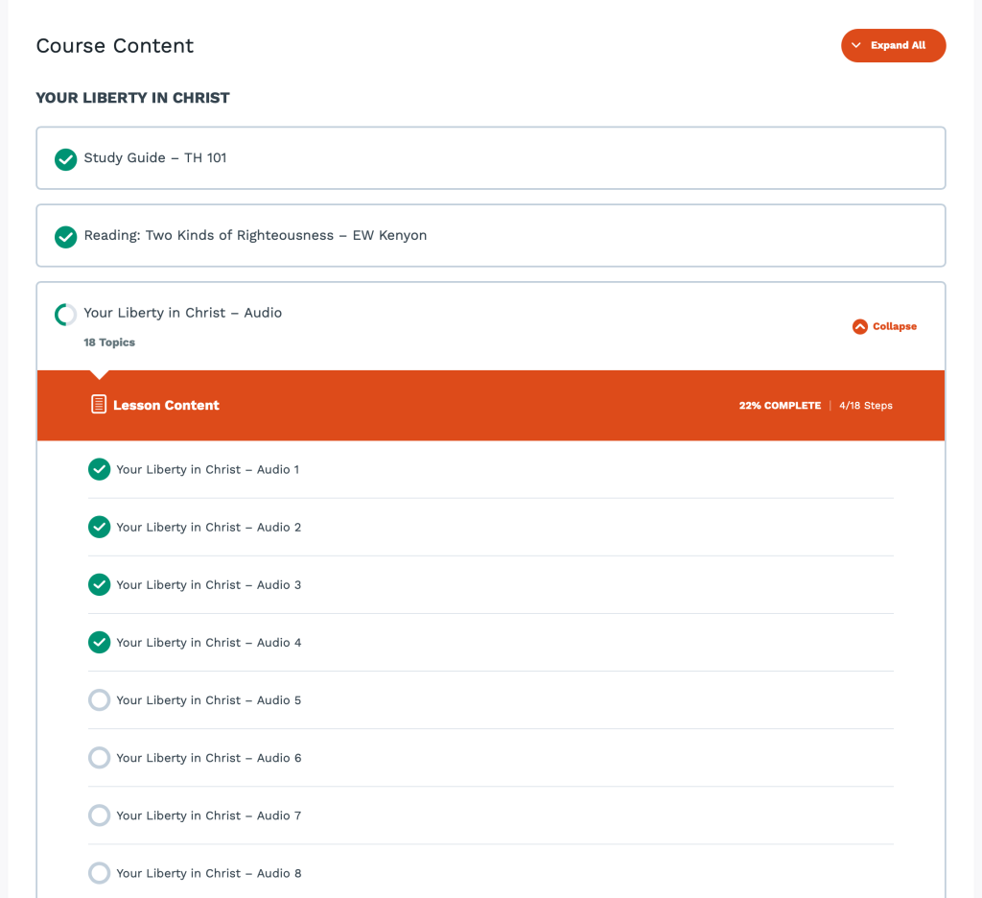This screenshot has width=982, height=898.
Task: Select the empty status circle for Audio 8
Action: 99,873
